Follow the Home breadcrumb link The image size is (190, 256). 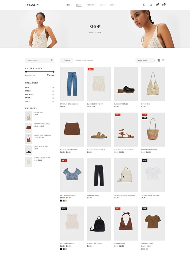pos(91,32)
